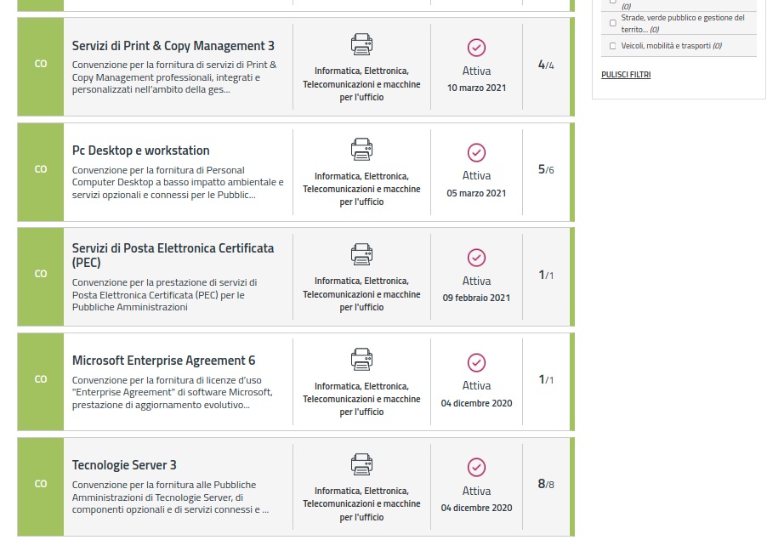The image size is (767, 540).
Task: Open Servizi di Posta Elettronica Certificata (PEC)
Action: pos(173,255)
